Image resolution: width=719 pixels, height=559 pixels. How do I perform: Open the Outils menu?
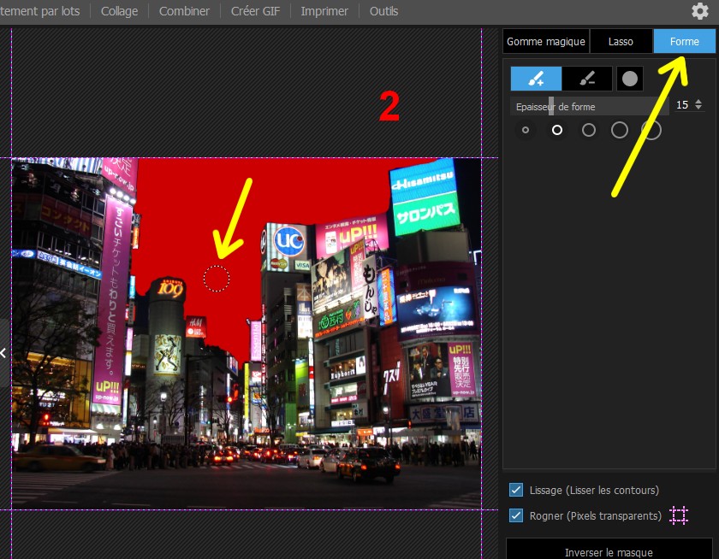tap(383, 11)
